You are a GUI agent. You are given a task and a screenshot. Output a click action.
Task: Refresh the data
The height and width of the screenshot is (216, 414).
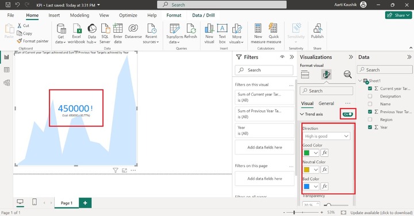coord(191,31)
